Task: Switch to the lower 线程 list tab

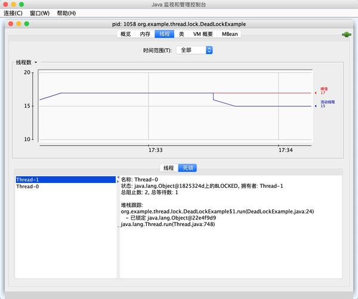Action: [169, 168]
